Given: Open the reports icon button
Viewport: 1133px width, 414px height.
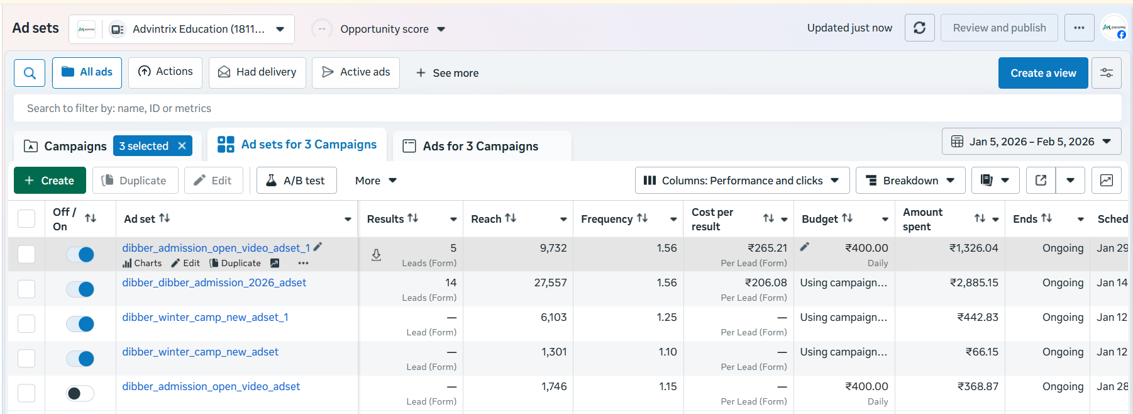Looking at the screenshot, I should (995, 181).
